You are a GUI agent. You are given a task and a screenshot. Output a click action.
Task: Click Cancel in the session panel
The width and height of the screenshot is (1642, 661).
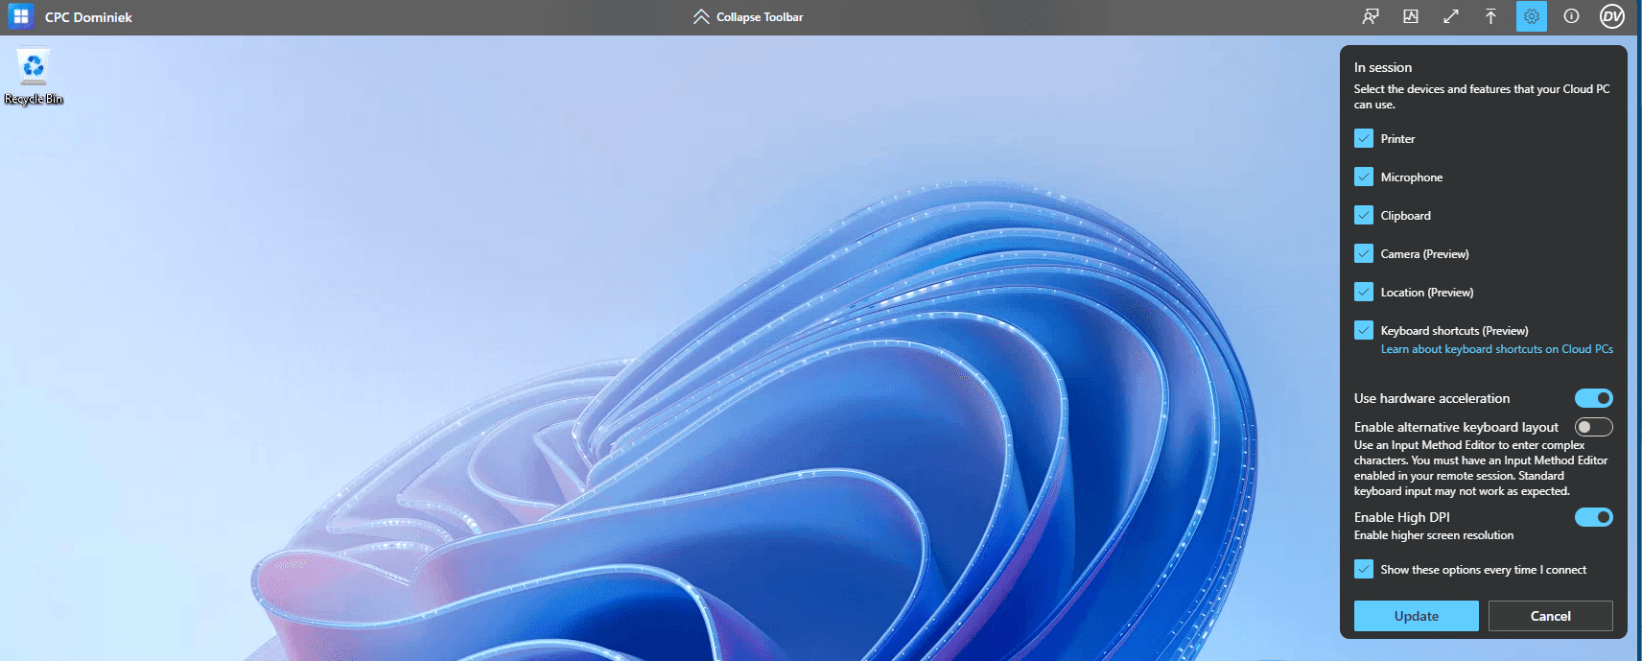coord(1550,616)
